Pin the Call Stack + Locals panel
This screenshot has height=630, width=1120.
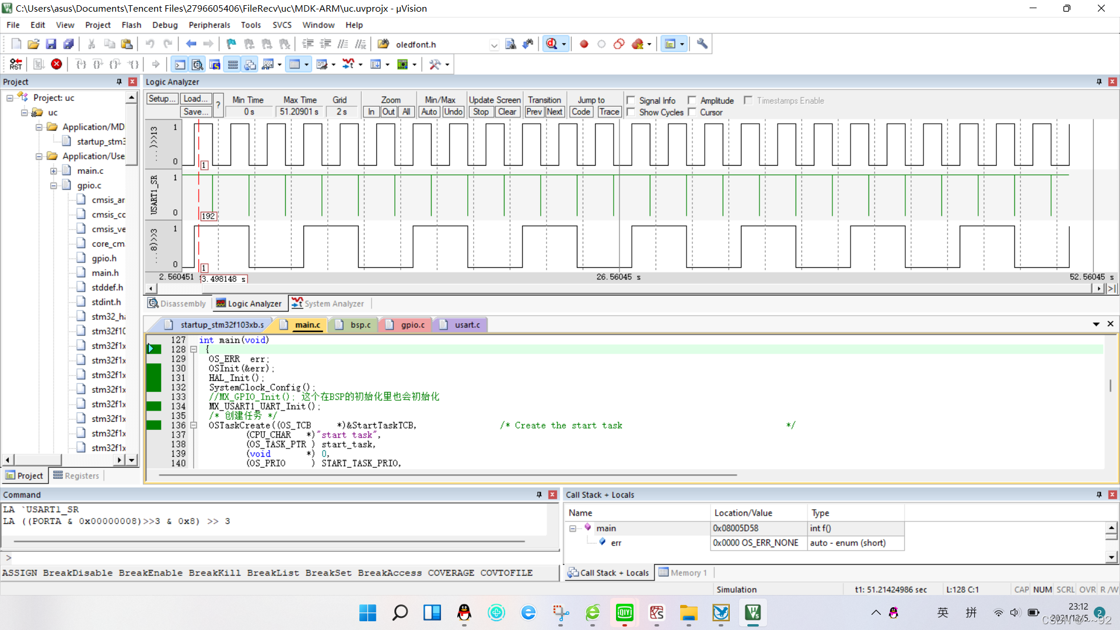coord(1099,495)
